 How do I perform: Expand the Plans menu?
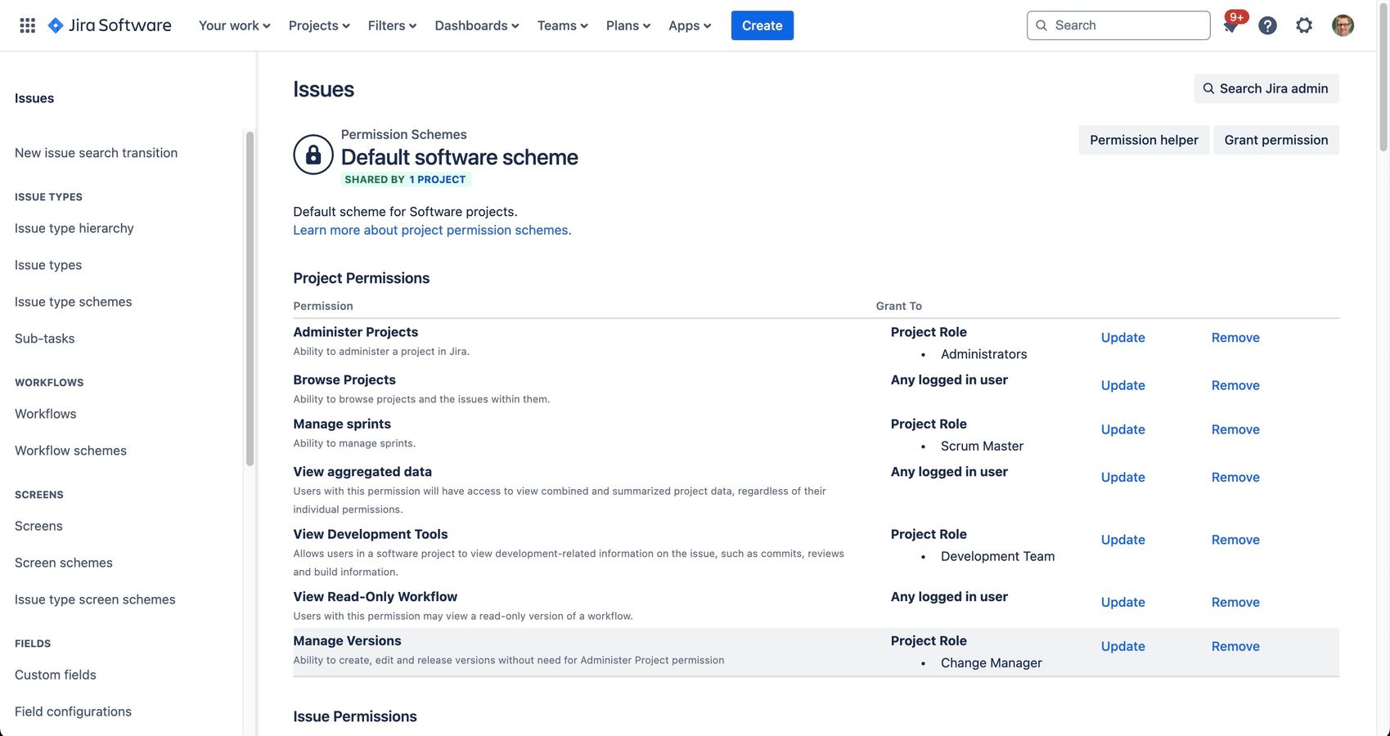[628, 25]
